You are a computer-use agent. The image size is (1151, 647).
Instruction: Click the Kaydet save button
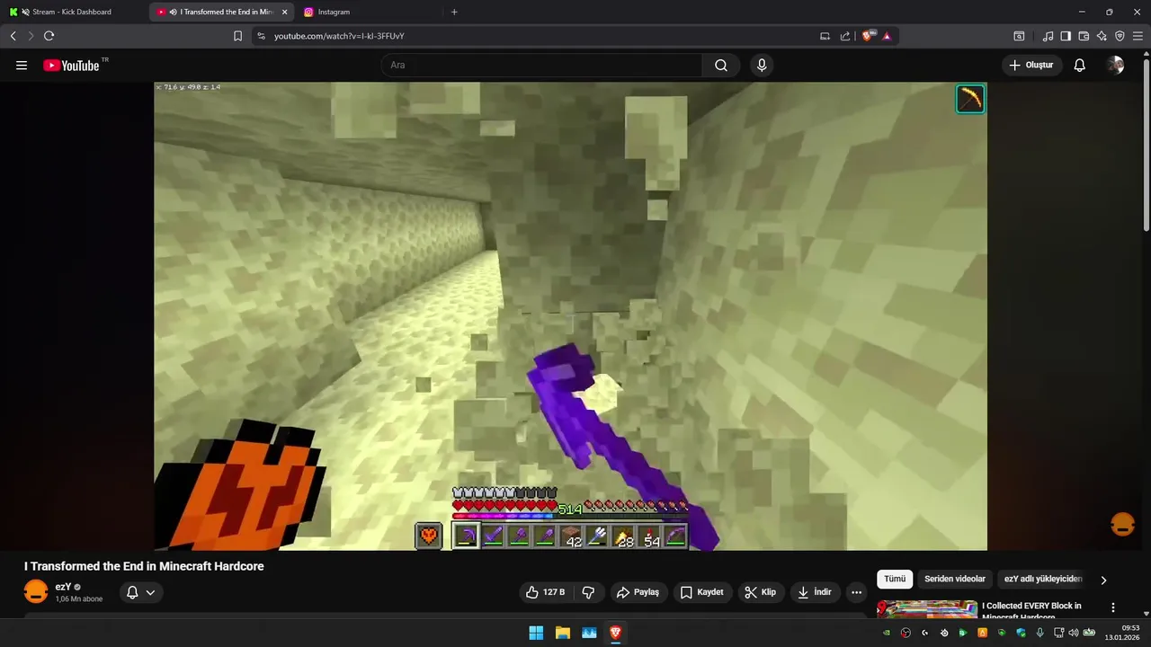click(x=701, y=592)
